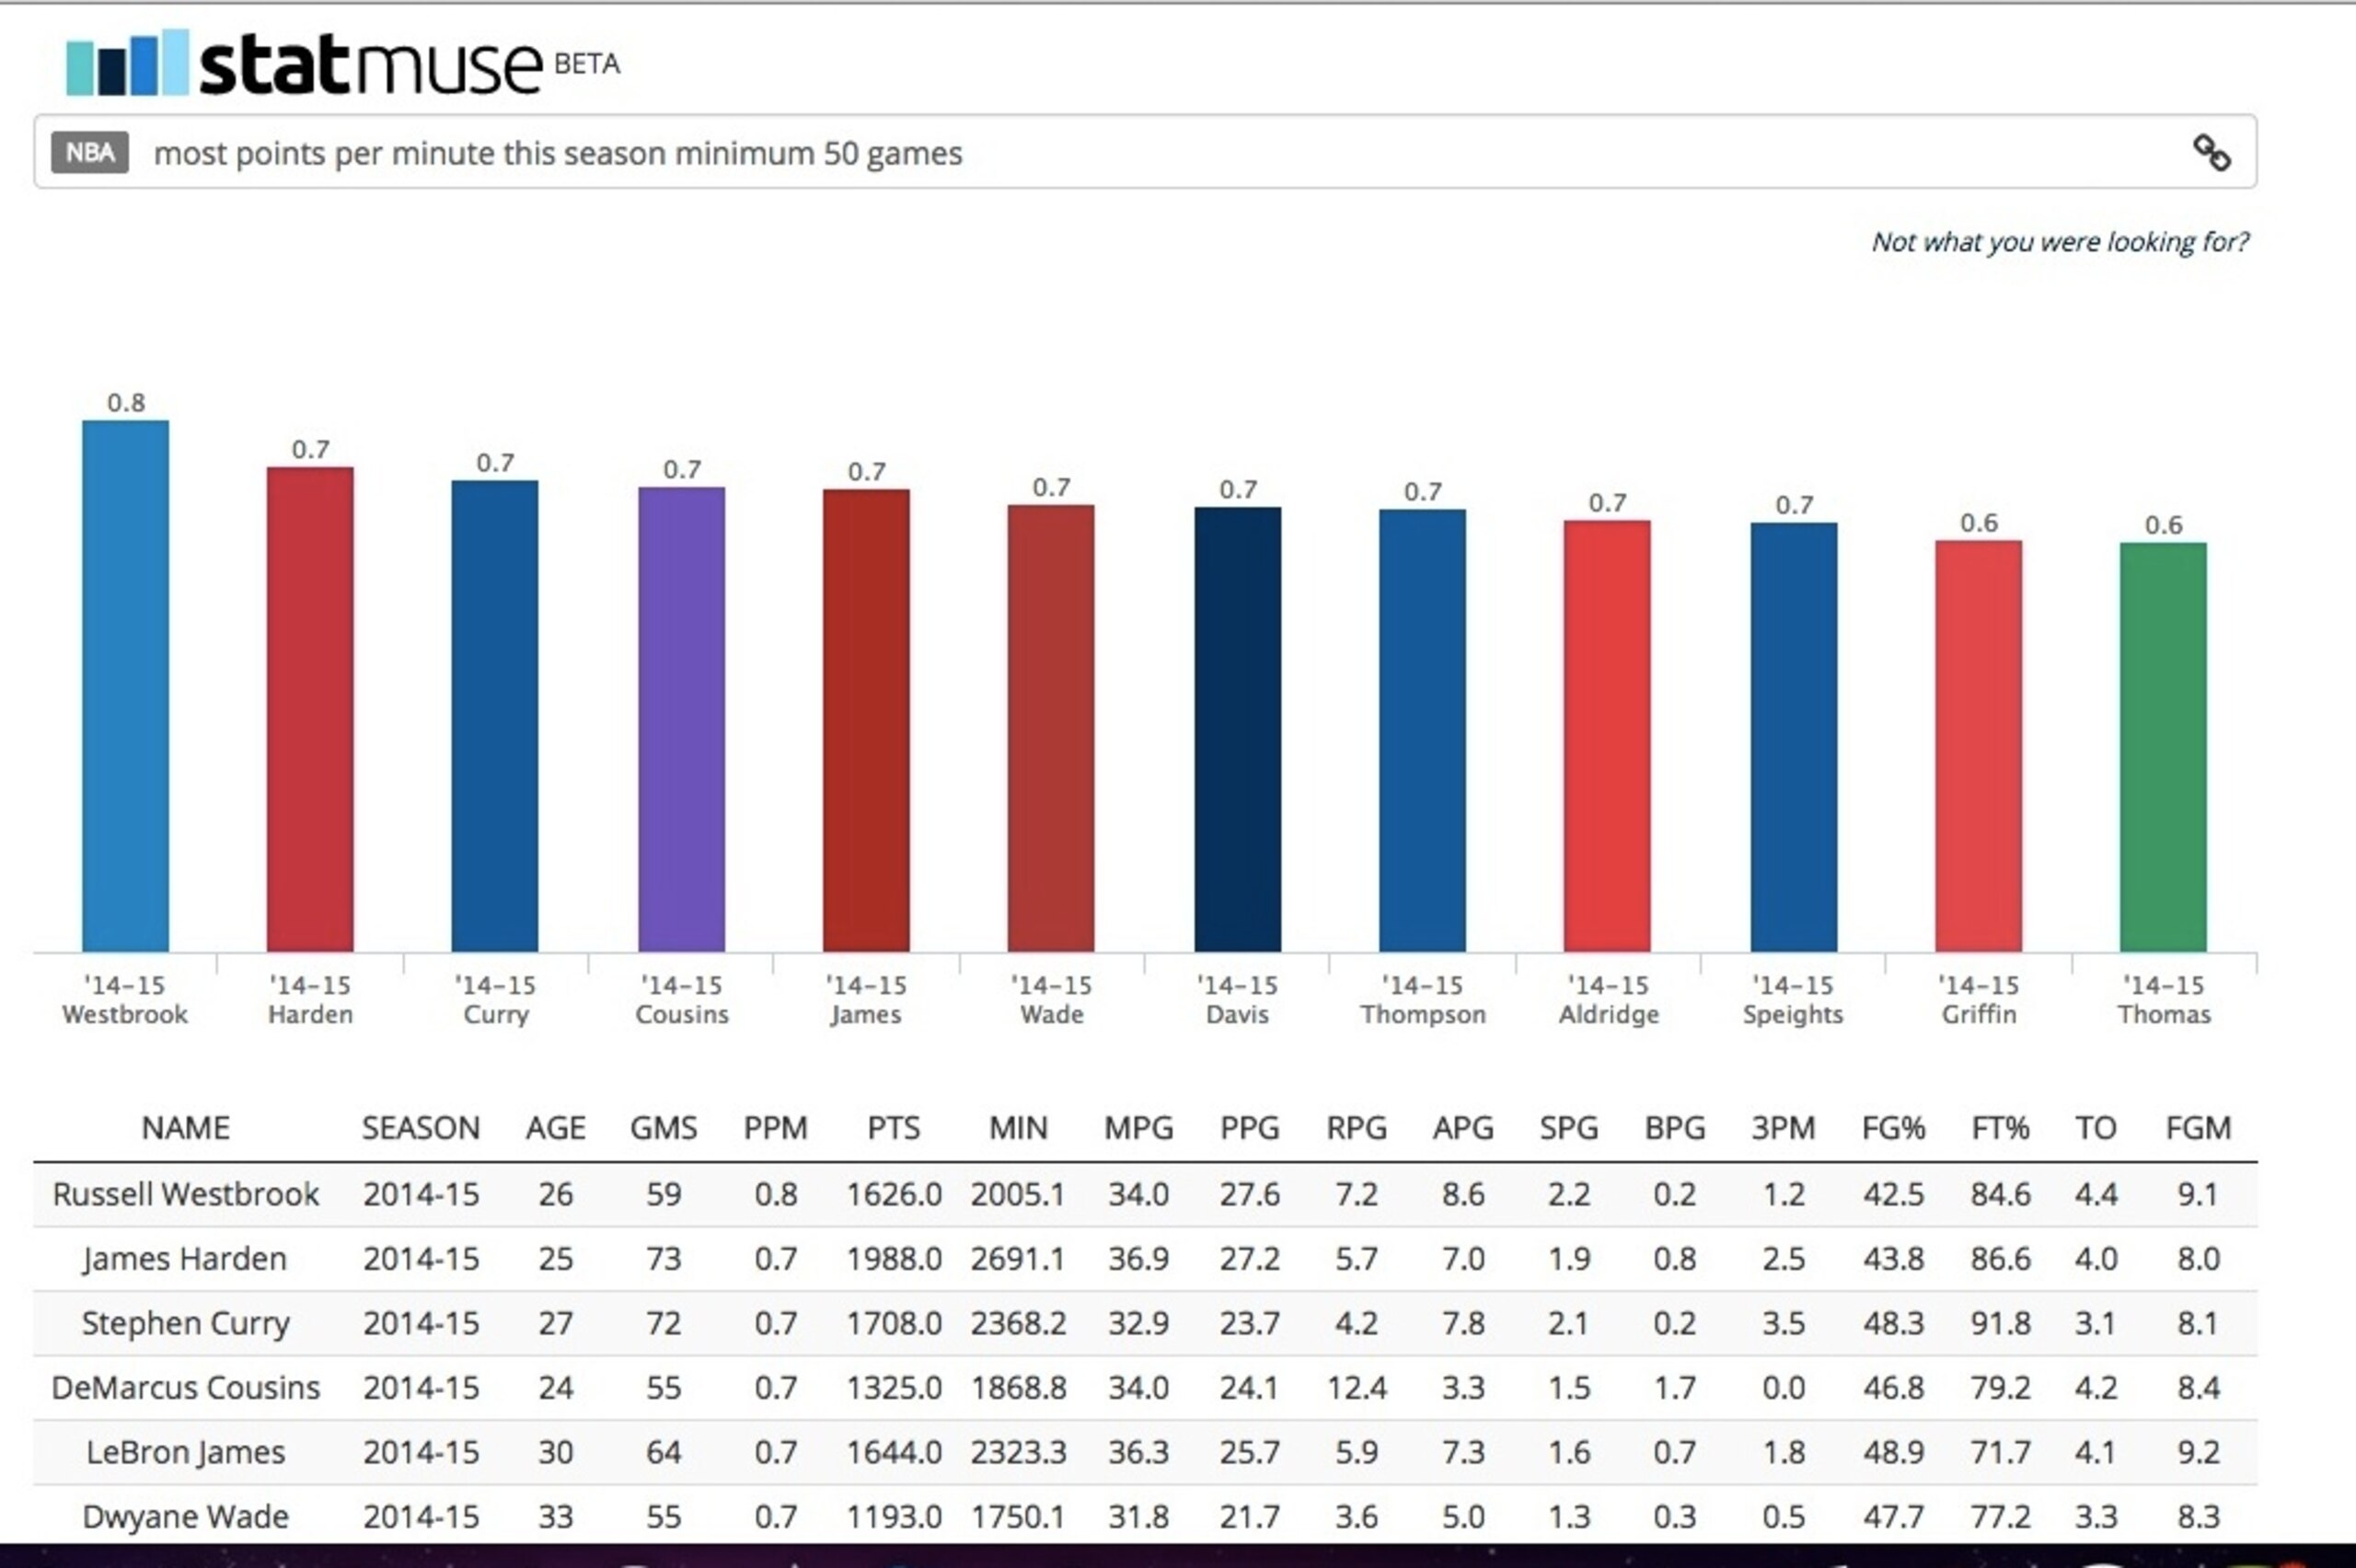The height and width of the screenshot is (1568, 2356).
Task: Select the dark navy Davis bar
Action: point(1238,729)
